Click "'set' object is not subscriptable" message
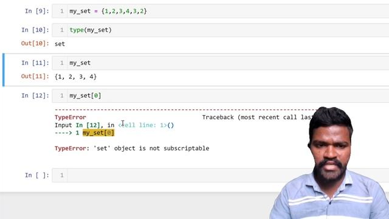Image resolution: width=389 pixels, height=219 pixels. (x=151, y=148)
